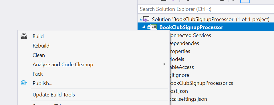Select the local.settings.json file
Viewport: 274px width, 105px height.
pyautogui.click(x=188, y=99)
